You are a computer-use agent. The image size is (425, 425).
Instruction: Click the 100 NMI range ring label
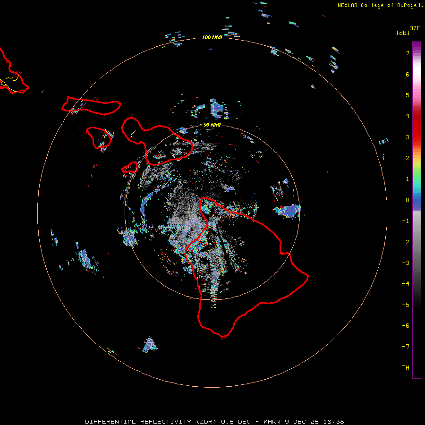212,37
